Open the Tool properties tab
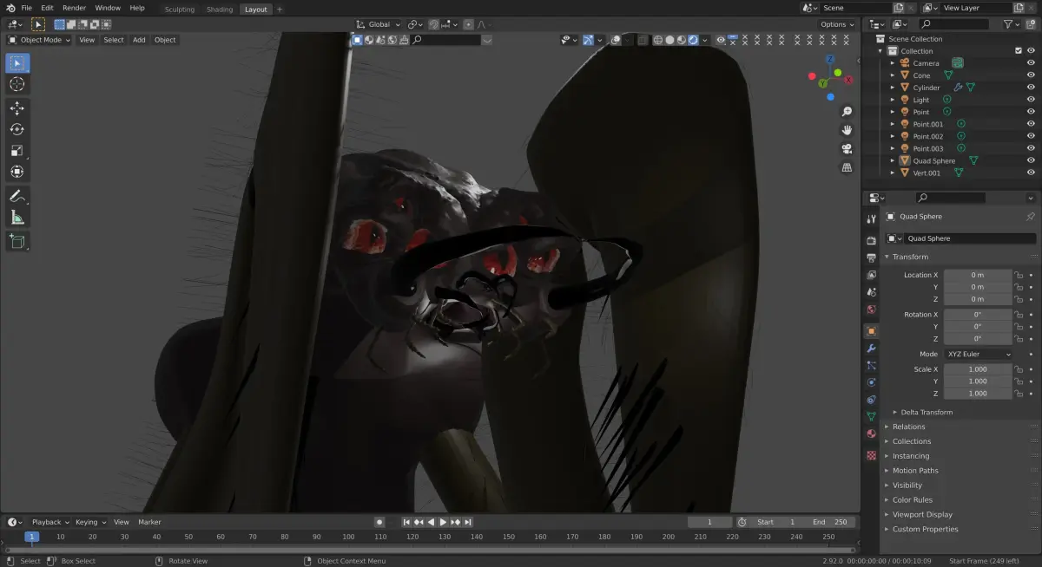The image size is (1042, 567). (x=871, y=218)
